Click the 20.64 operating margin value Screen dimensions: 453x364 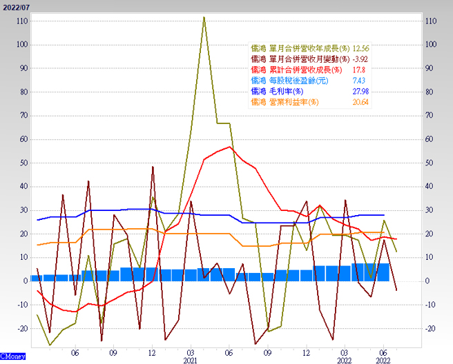(x=361, y=102)
